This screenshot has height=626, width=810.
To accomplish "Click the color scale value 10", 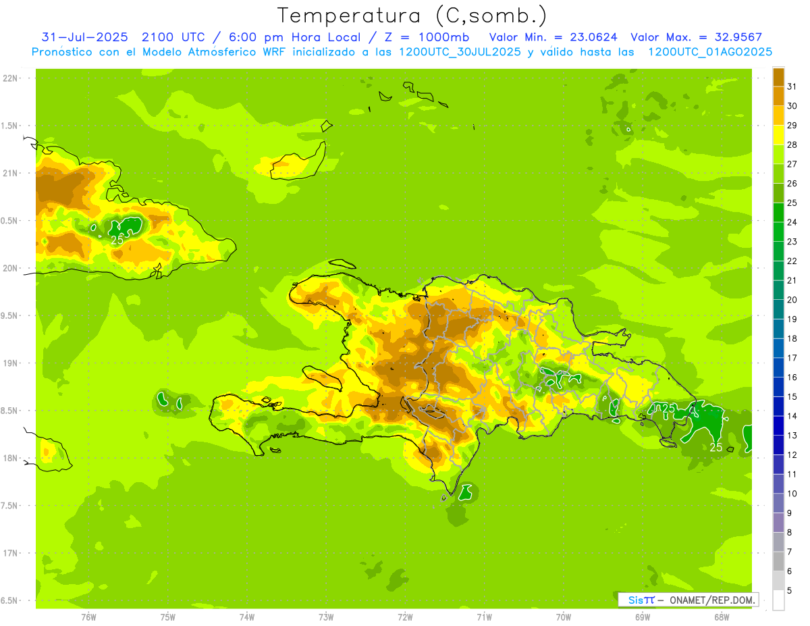I will click(x=792, y=494).
